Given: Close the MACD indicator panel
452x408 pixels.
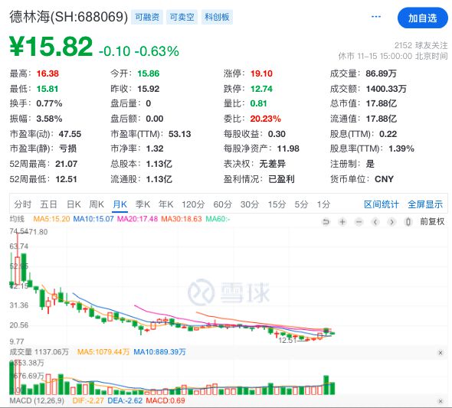Looking at the screenshot, I should [441, 401].
